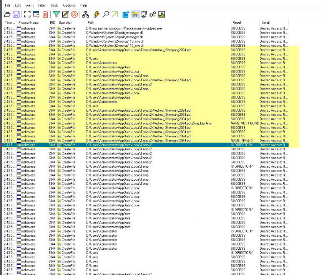
Task: Toggle process and thread activity gears icon
Action: 152,14
